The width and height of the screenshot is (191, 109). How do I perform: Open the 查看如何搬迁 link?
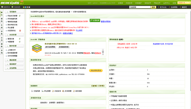[x=68, y=33]
